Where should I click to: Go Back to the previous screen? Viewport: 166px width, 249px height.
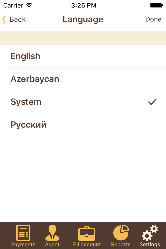click(14, 19)
